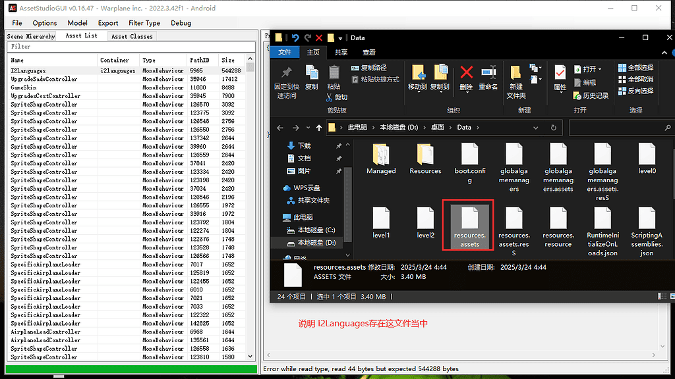Click scroll down arrow of asset list
The height and width of the screenshot is (379, 675).
point(250,357)
